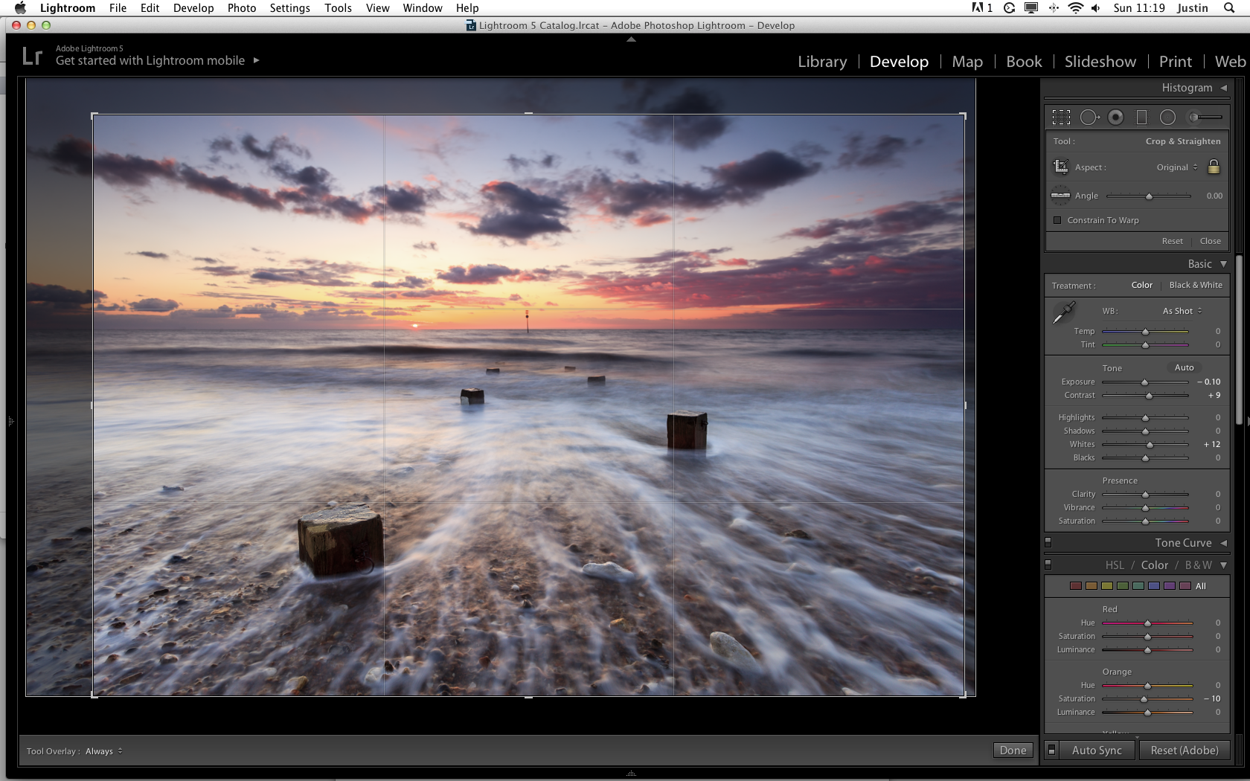Image resolution: width=1250 pixels, height=781 pixels.
Task: Switch to the Slideshow module
Action: tap(1100, 62)
